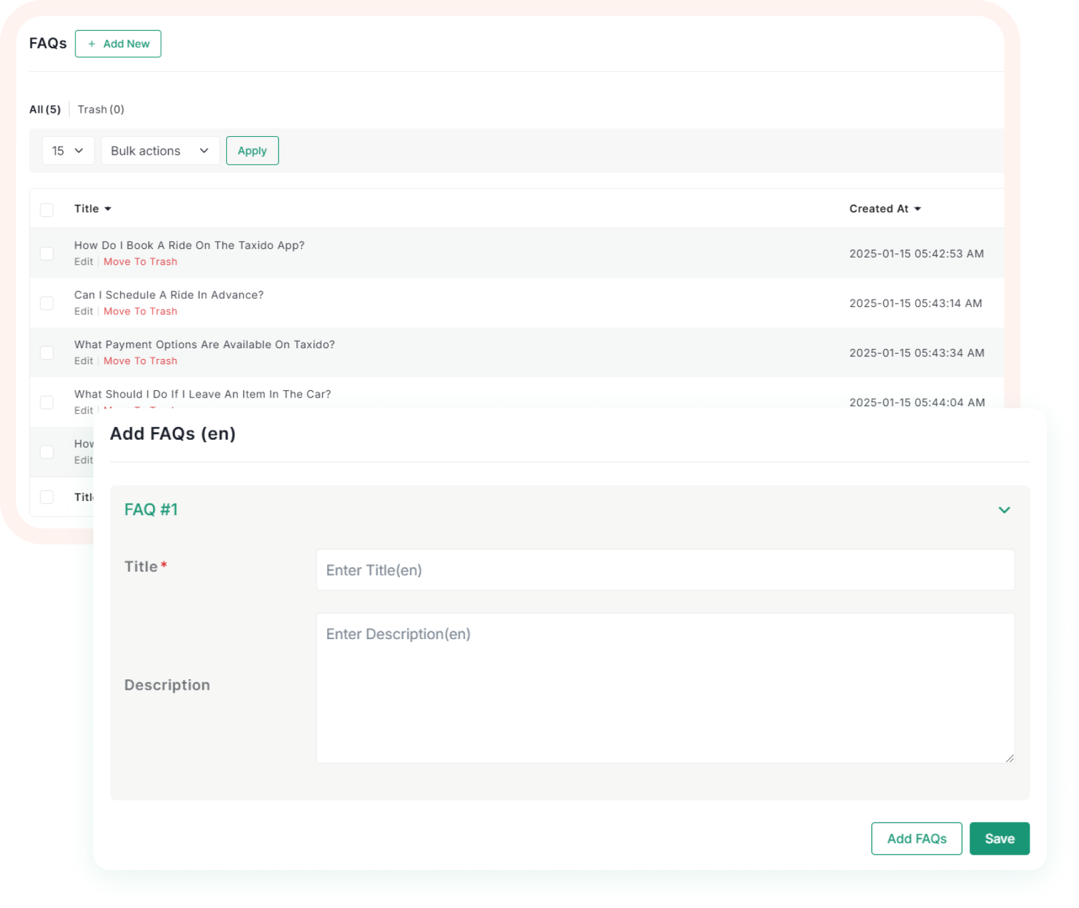The height and width of the screenshot is (908, 1079).
Task: Toggle the select-all checkbox in header
Action: click(47, 210)
